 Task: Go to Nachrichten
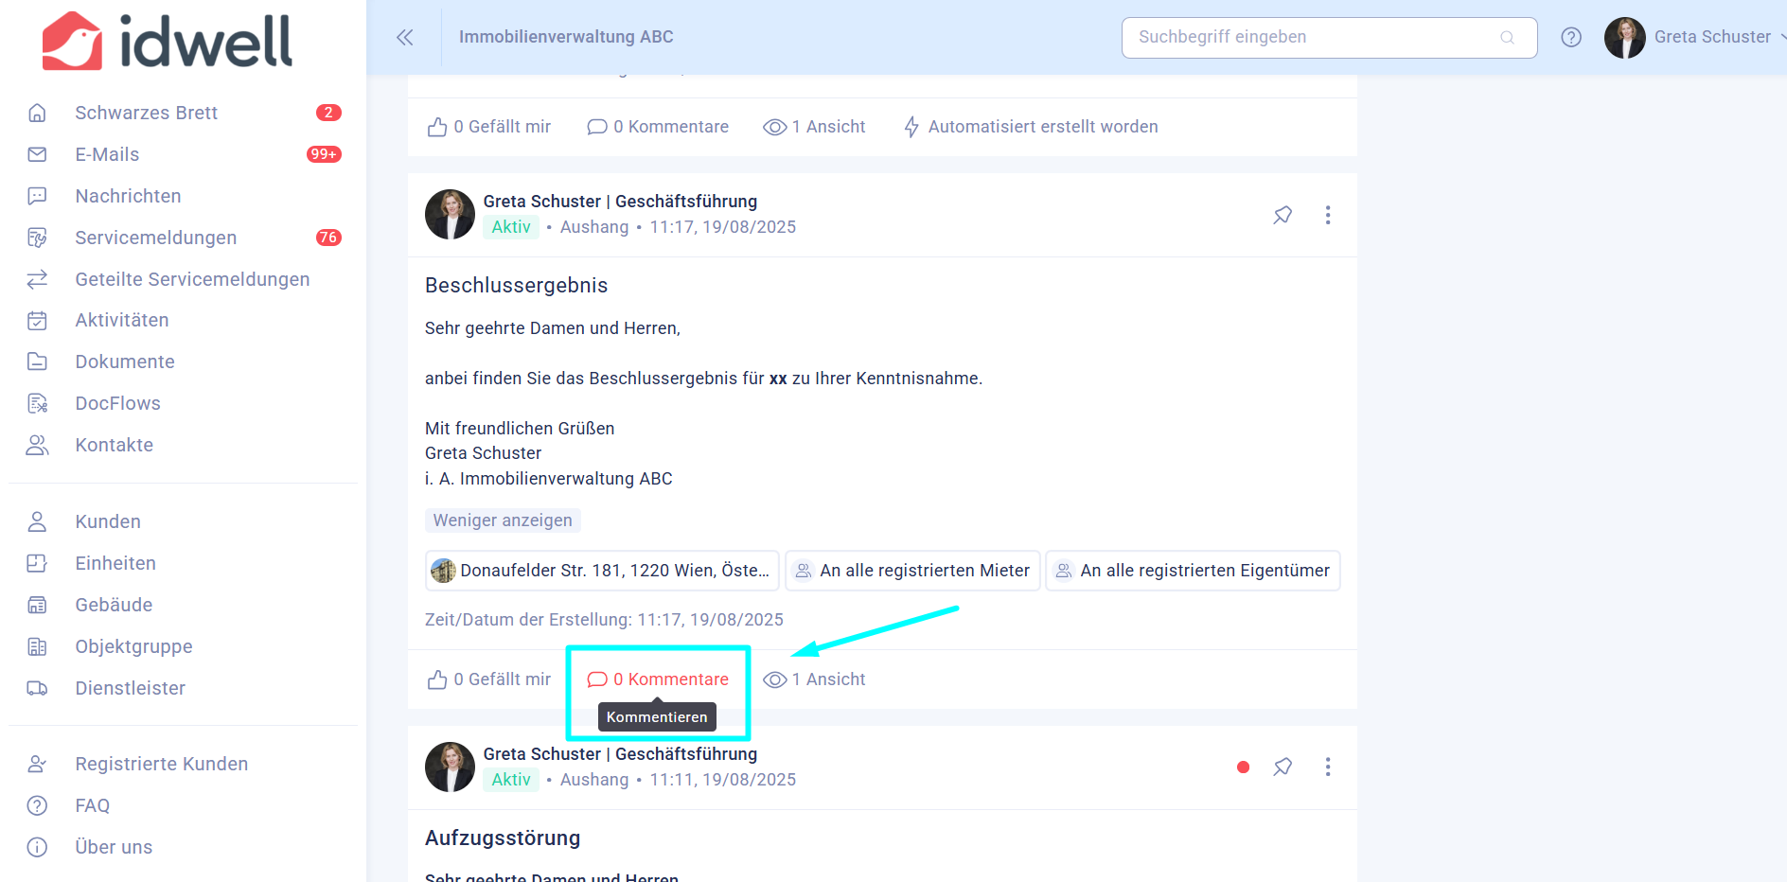[x=128, y=196]
